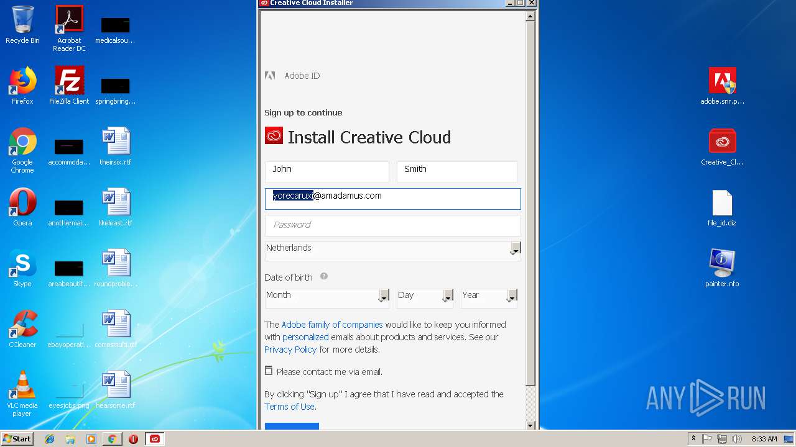Image resolution: width=796 pixels, height=447 pixels.
Task: Open media player from taskbar
Action: (91, 439)
